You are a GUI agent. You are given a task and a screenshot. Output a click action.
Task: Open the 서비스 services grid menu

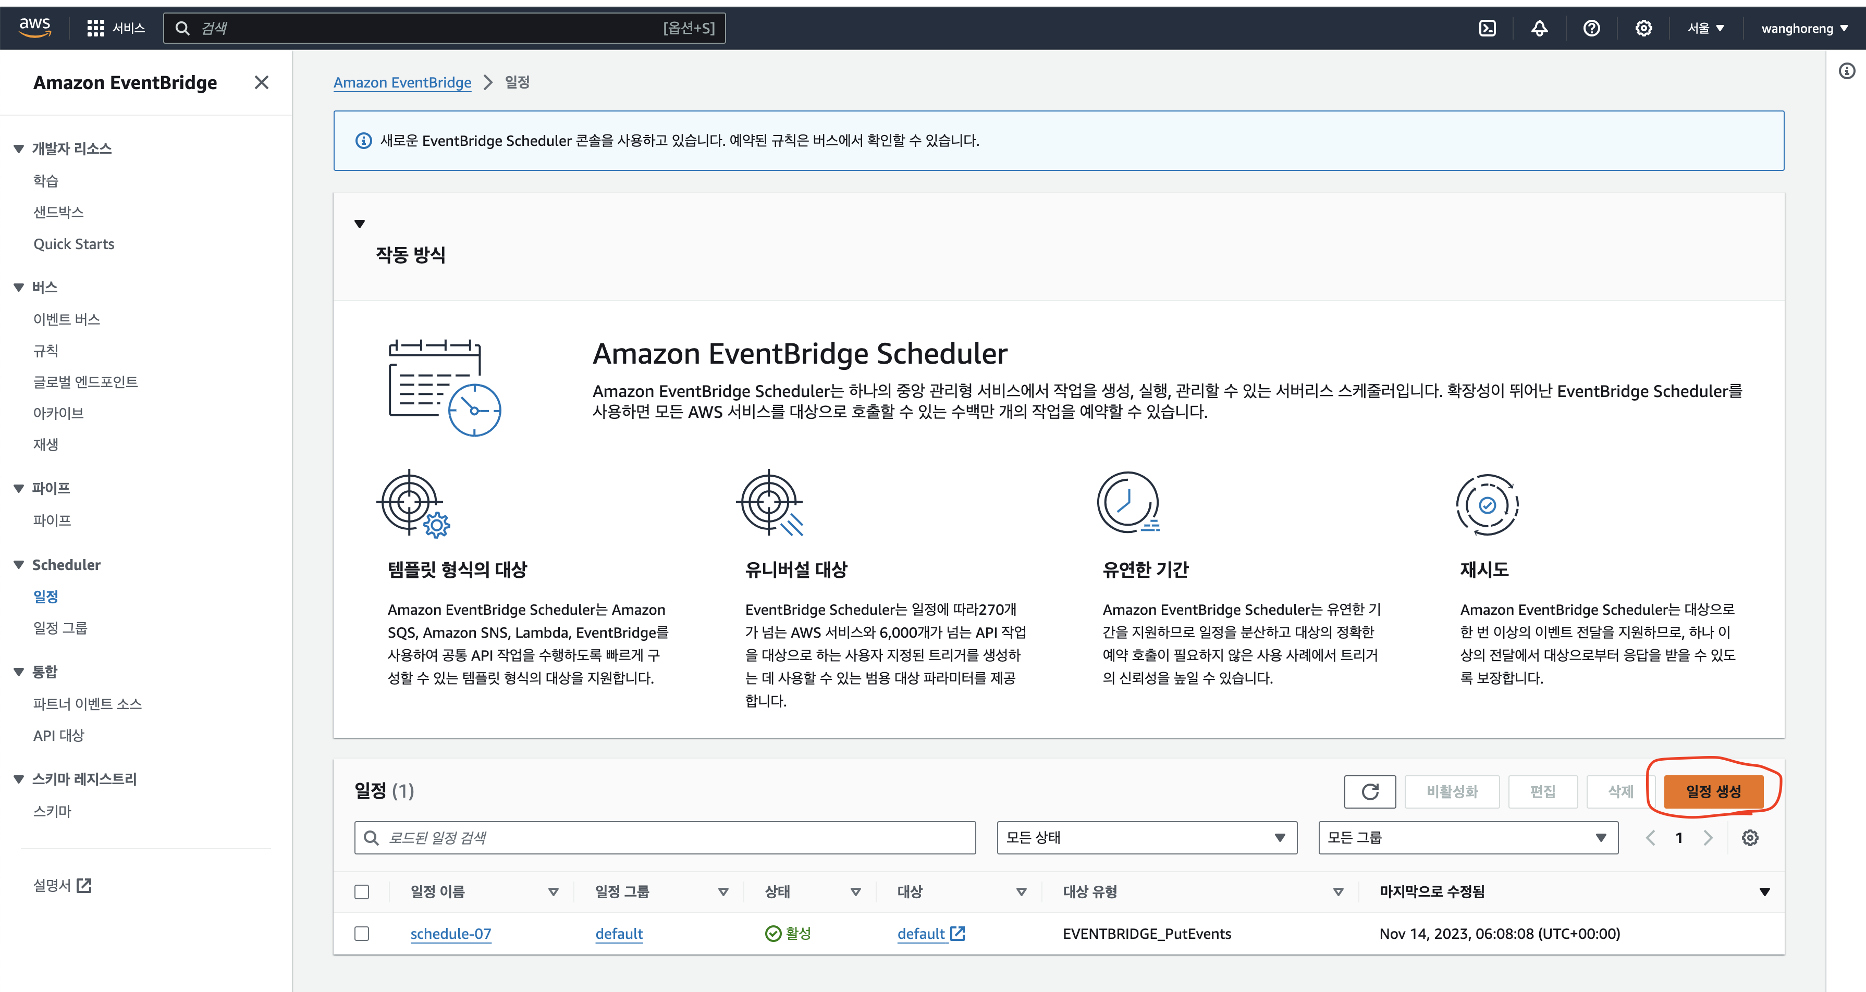[x=116, y=28]
